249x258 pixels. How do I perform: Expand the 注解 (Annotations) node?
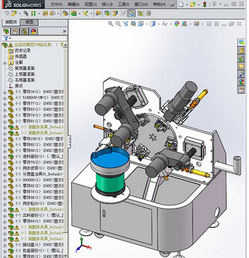(4, 63)
